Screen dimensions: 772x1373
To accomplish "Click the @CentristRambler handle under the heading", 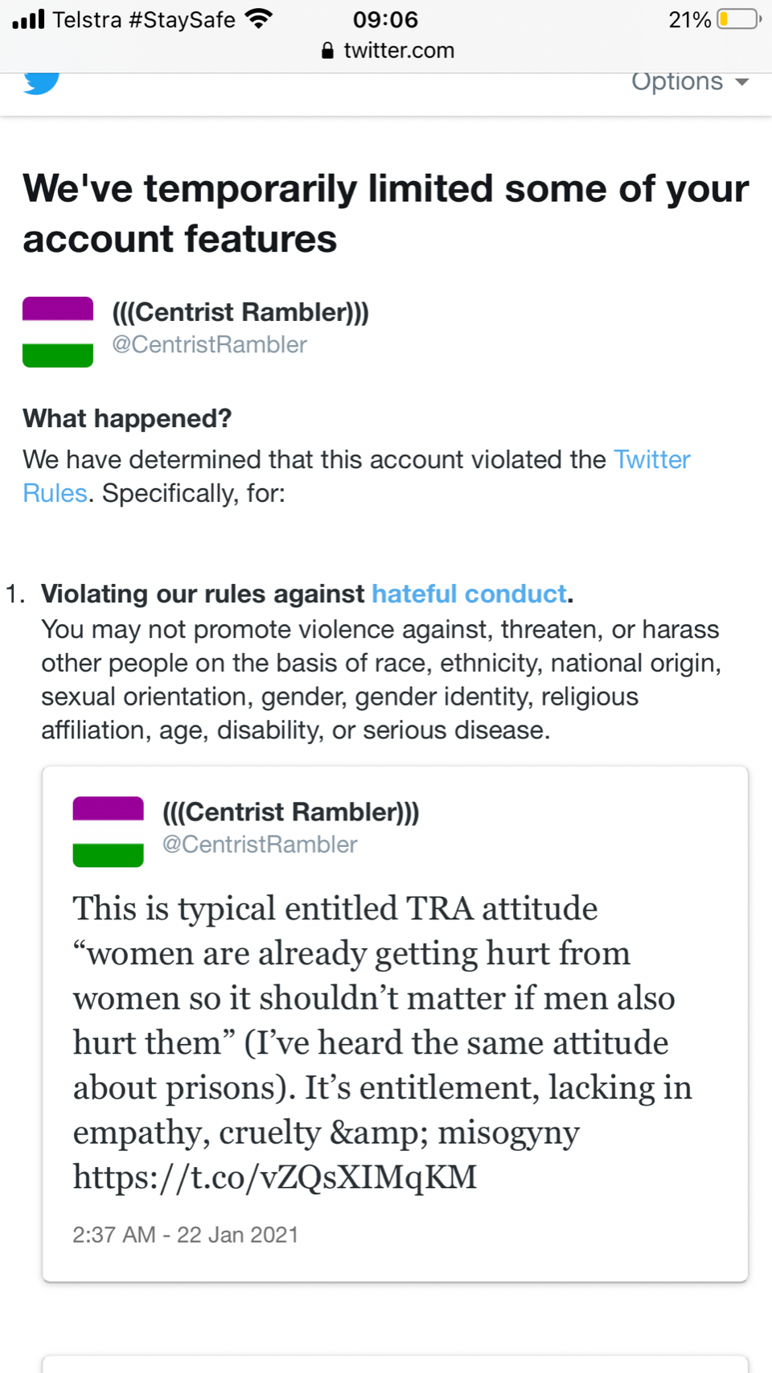I will tap(209, 345).
